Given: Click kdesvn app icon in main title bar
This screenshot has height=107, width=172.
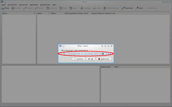Looking at the screenshot, I should [x=2, y=2].
